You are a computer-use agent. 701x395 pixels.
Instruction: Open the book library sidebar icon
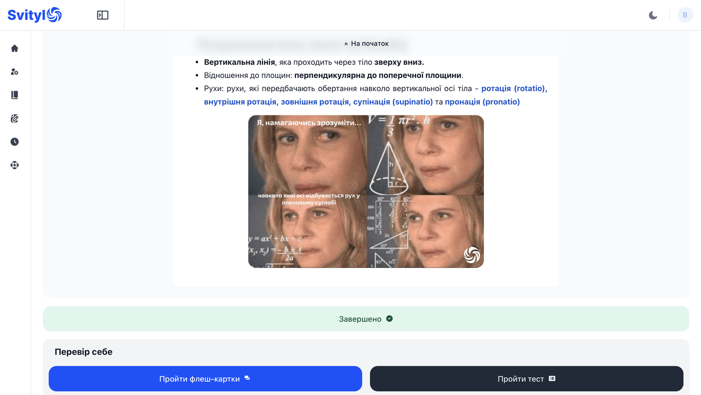click(x=15, y=95)
